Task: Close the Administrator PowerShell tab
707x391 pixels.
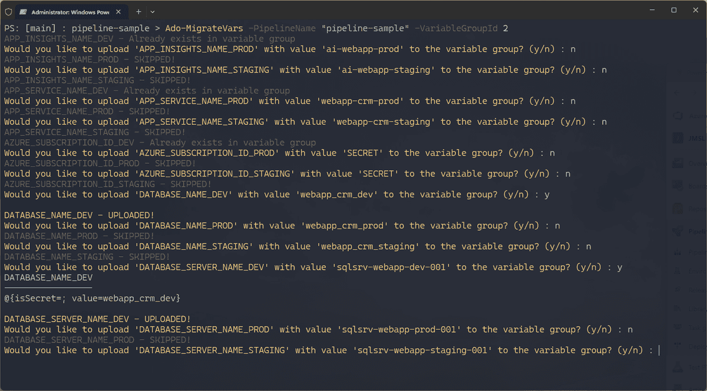Action: tap(118, 11)
